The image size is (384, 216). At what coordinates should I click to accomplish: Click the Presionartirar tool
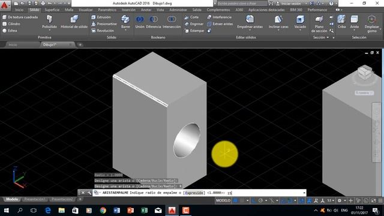point(104,24)
